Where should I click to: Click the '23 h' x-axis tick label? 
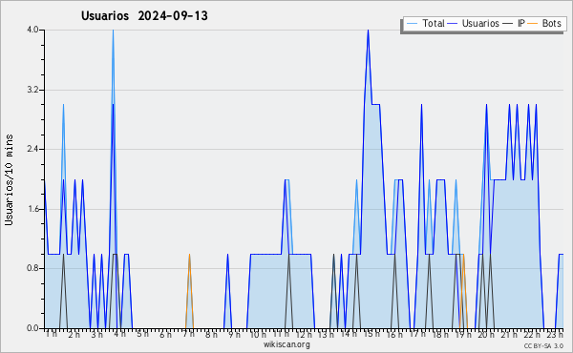tap(555, 334)
